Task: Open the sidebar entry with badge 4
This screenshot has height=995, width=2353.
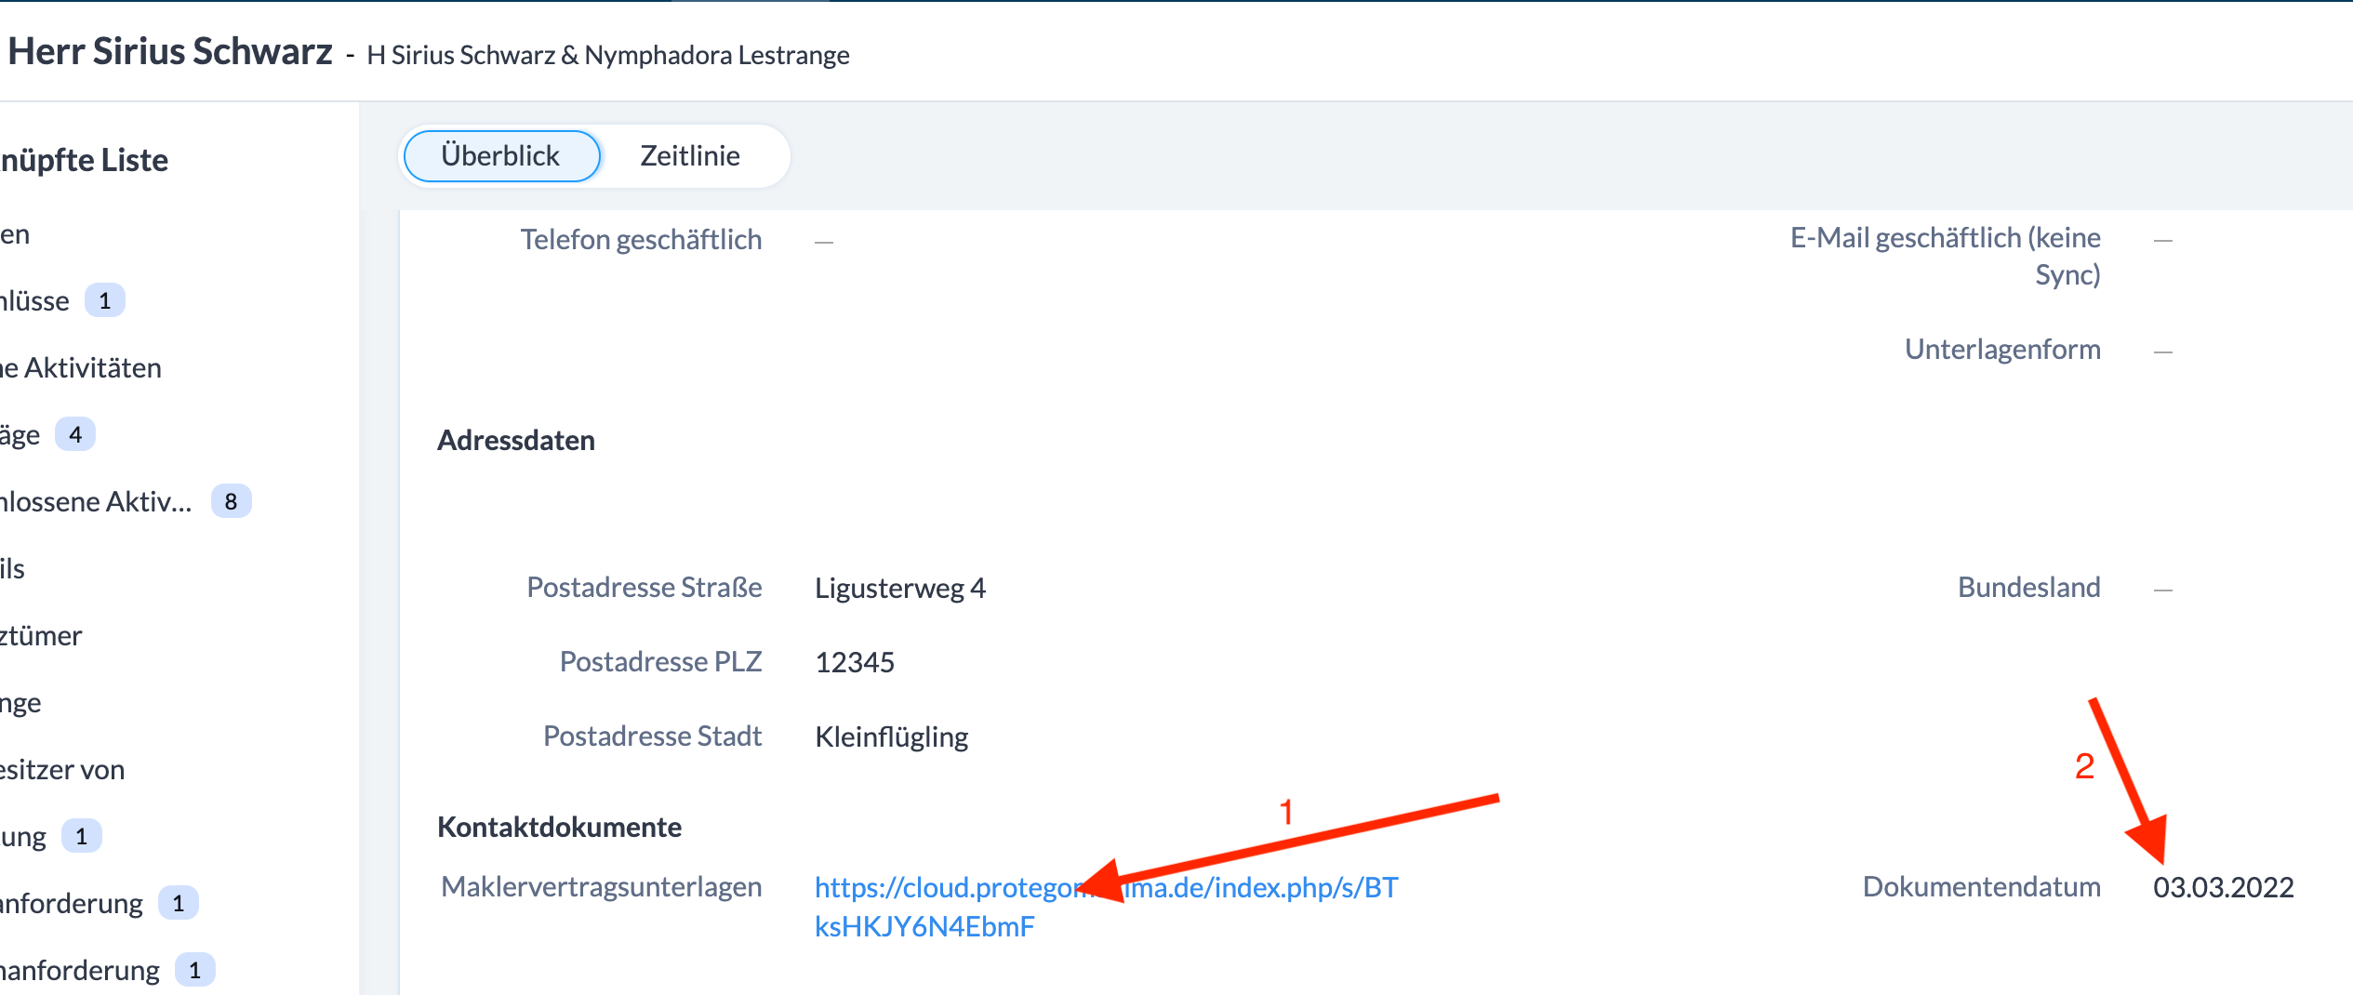Action: [x=23, y=435]
